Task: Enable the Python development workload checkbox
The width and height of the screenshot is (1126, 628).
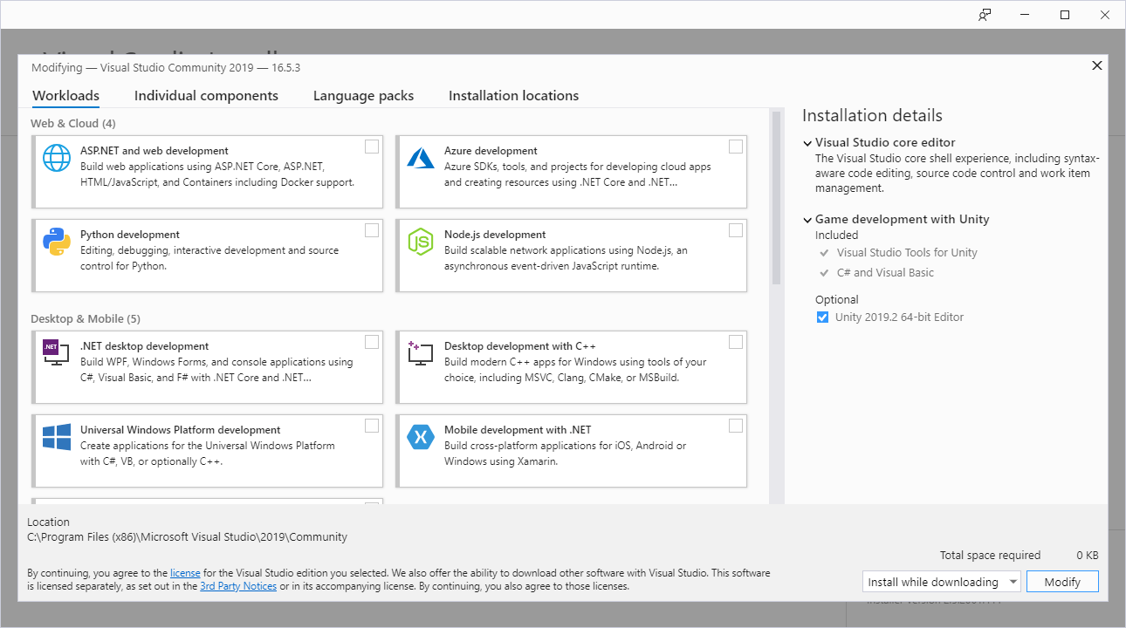Action: click(x=372, y=230)
